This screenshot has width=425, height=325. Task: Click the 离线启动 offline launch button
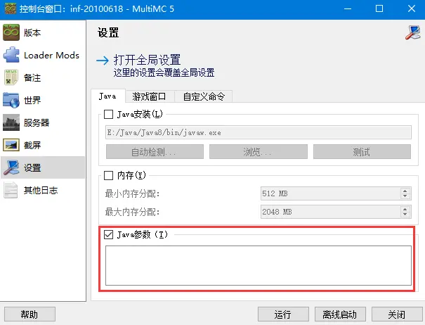tap(340, 314)
